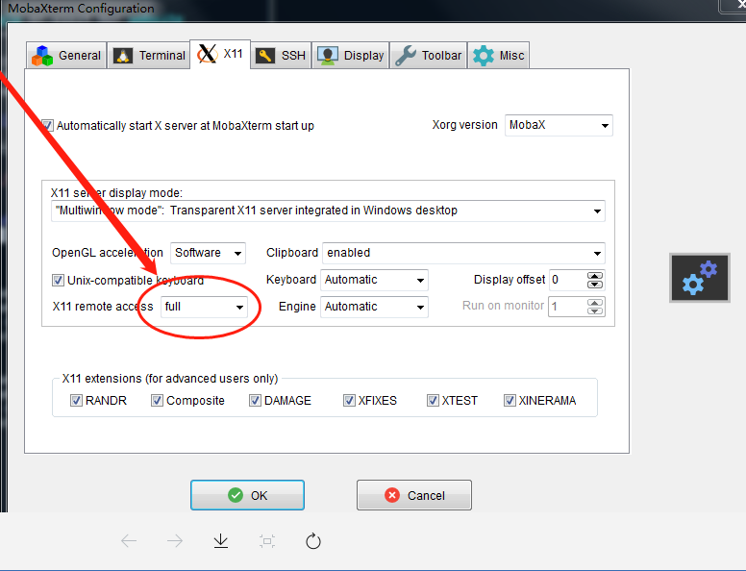Toggle Unix-compatible keyboard checkbox
The image size is (746, 571).
pos(58,281)
